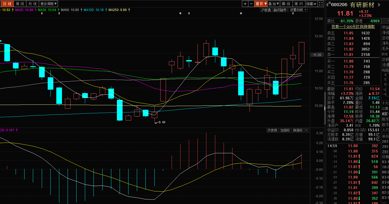Toggle fullscreen chart view
The width and height of the screenshot is (389, 204).
(x=321, y=4)
